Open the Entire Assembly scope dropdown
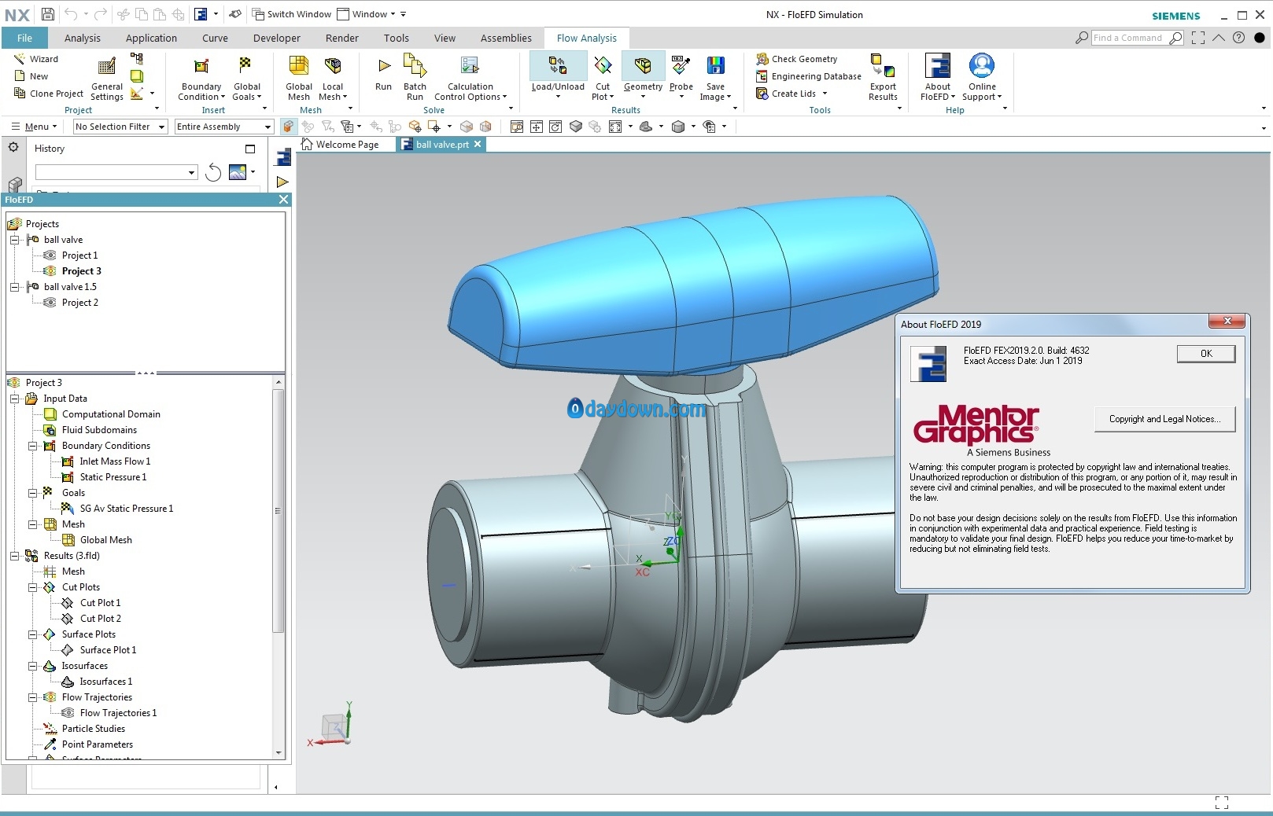The width and height of the screenshot is (1273, 816). point(223,127)
